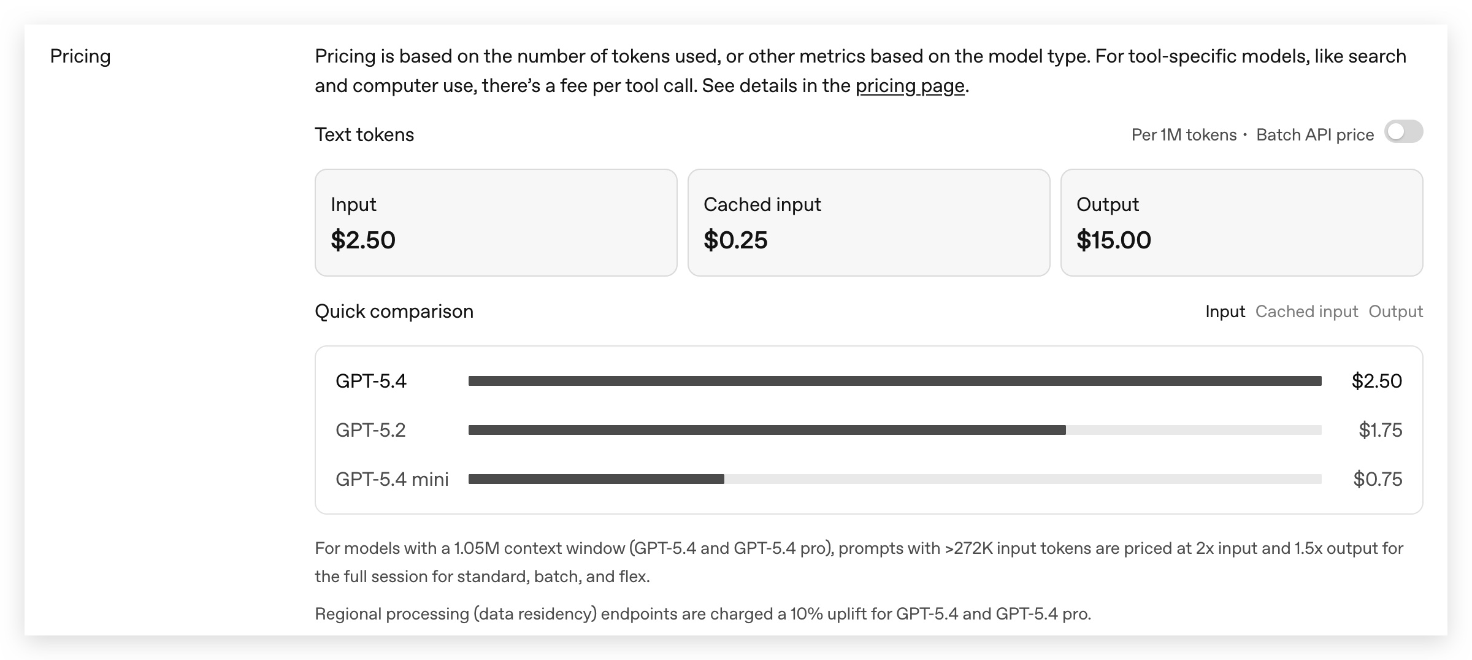Click the GPT-5.2 comparison bar
The image size is (1472, 660).
coord(767,430)
